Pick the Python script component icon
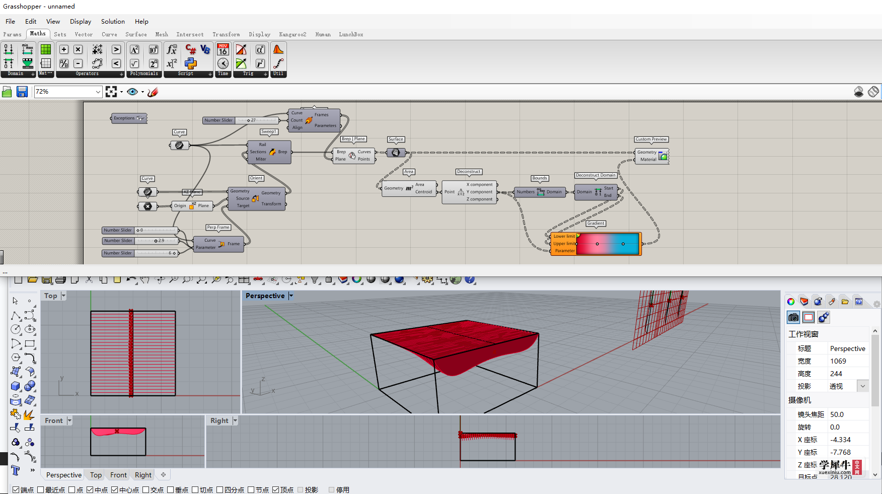Viewport: 882px width, 494px height. [191, 63]
